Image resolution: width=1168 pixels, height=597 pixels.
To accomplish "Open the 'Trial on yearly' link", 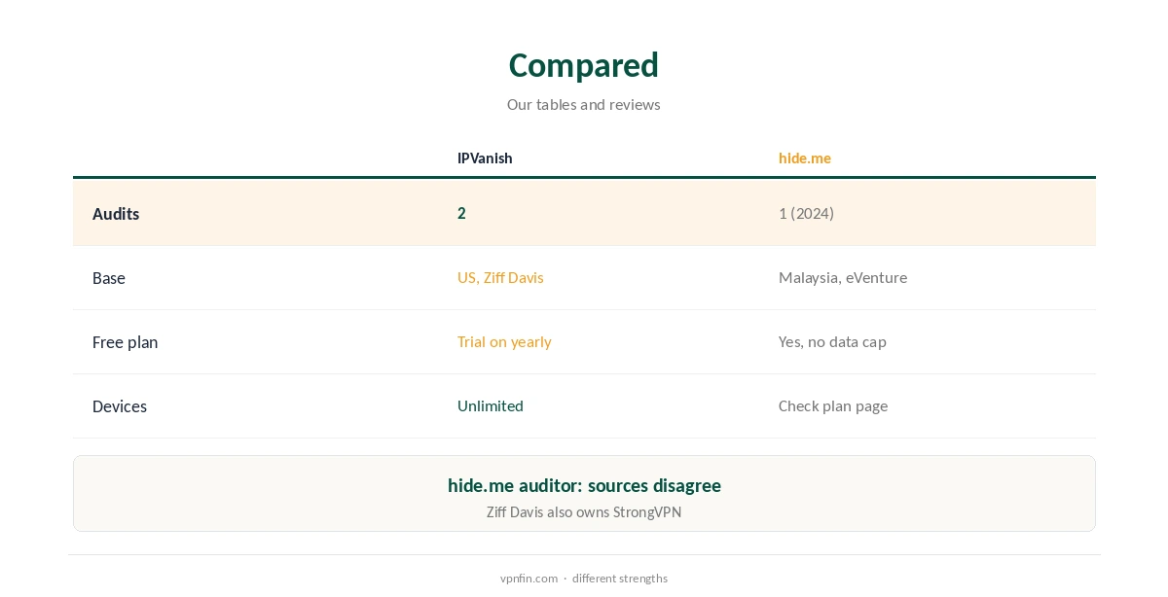I will 504,341.
